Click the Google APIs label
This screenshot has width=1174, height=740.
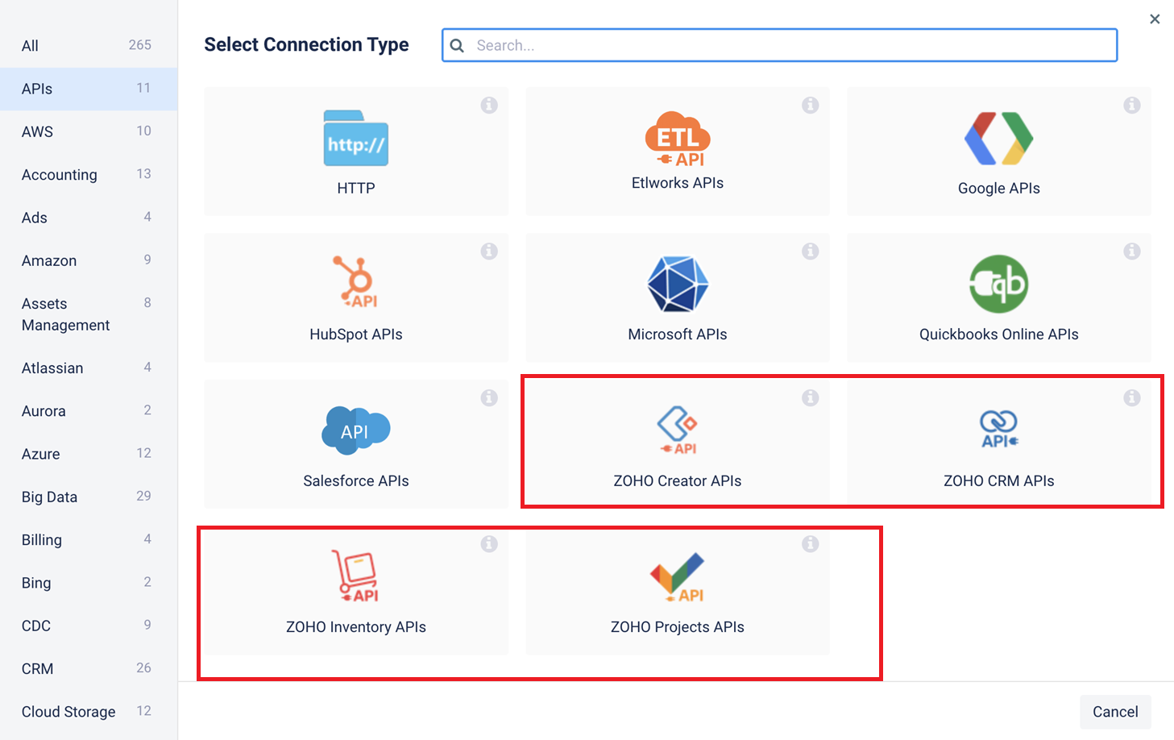point(999,188)
